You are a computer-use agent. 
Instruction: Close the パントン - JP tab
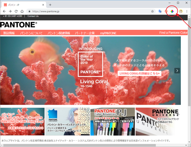coord(43,4)
